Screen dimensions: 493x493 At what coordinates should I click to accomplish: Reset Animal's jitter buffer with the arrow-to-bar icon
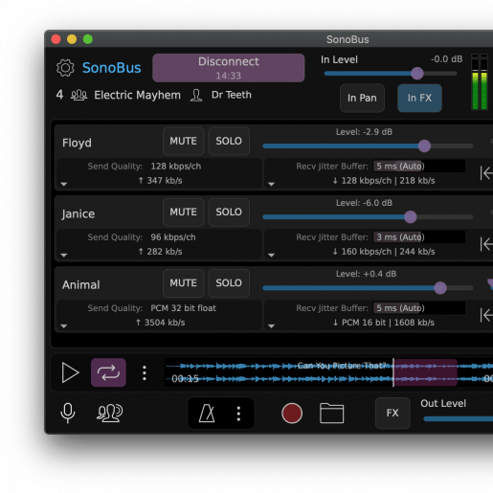[x=486, y=315]
